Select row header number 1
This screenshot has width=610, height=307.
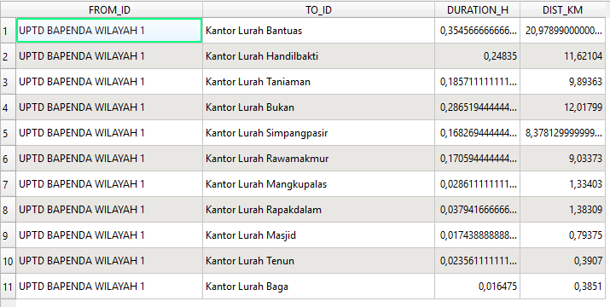point(9,31)
